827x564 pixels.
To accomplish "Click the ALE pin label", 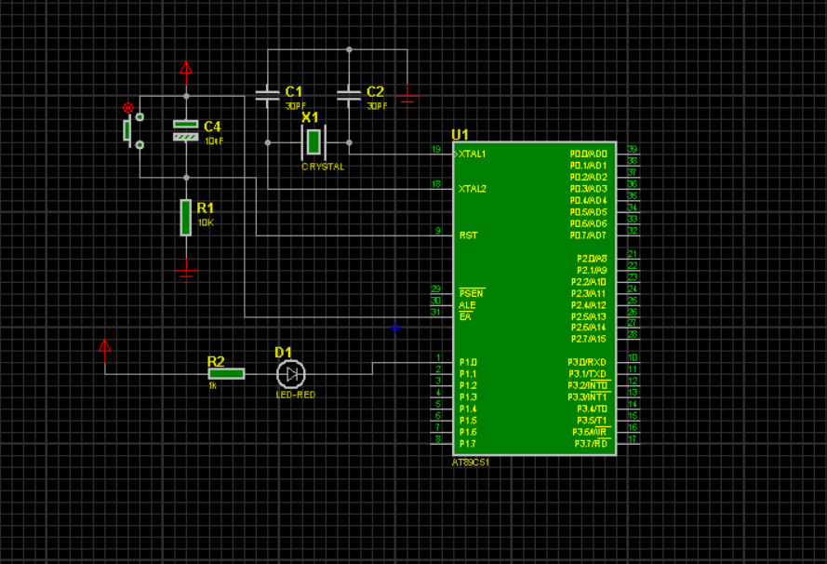I will pos(467,305).
